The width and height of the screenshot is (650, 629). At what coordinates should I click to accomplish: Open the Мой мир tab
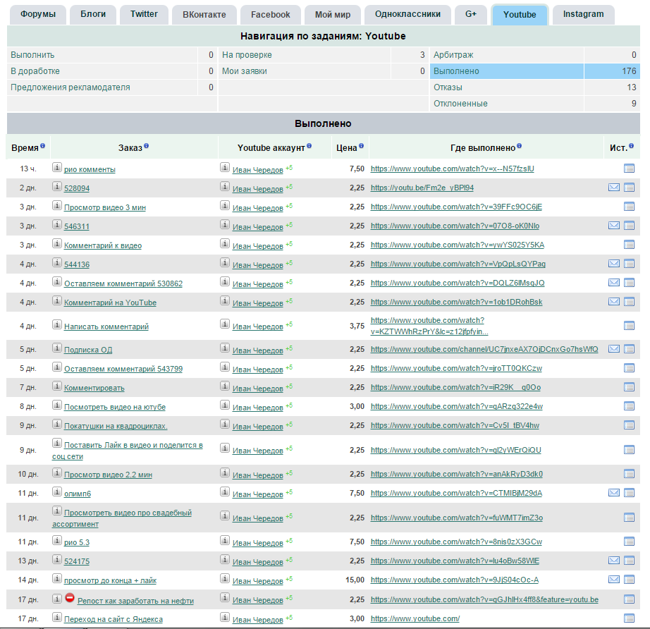tap(333, 15)
